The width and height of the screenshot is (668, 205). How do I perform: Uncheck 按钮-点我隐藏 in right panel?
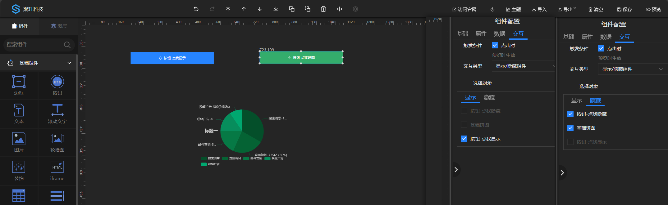click(570, 114)
